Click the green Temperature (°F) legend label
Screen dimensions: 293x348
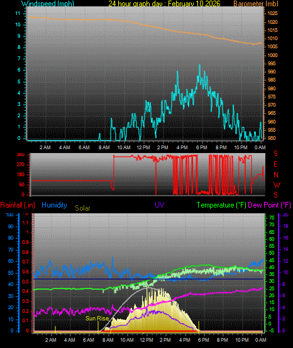point(221,205)
